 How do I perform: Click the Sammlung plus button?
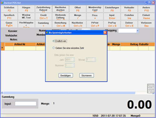coord(43,24)
